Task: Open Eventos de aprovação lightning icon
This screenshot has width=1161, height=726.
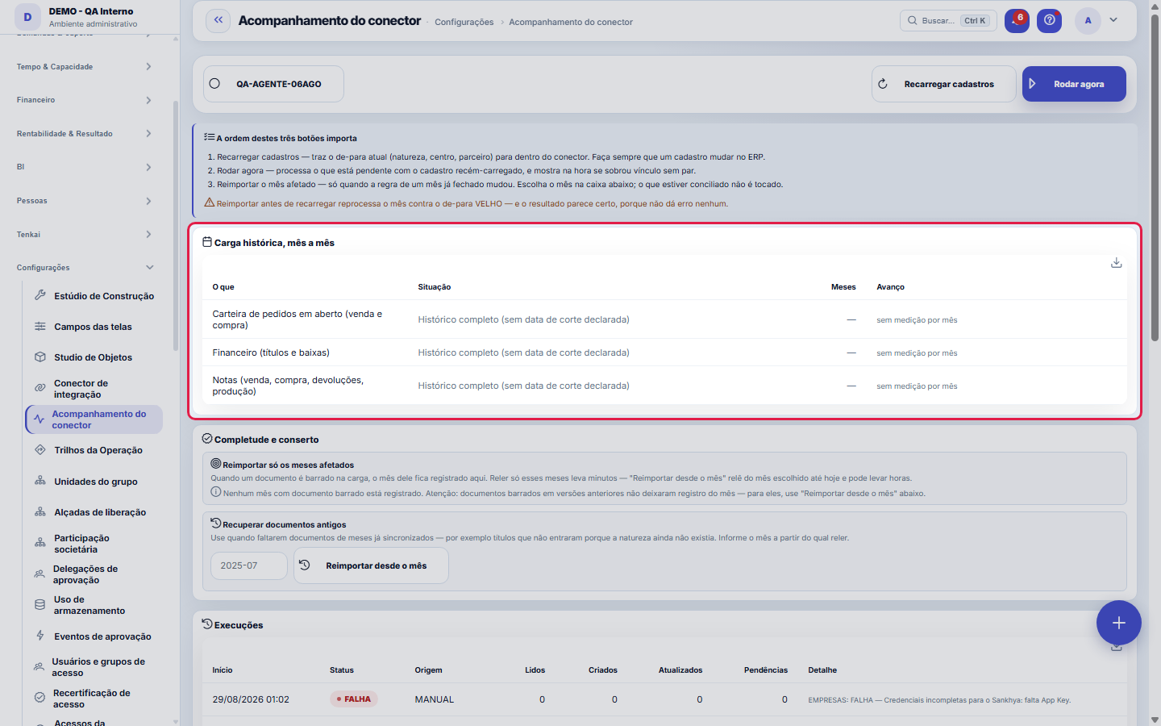Action: pos(40,636)
